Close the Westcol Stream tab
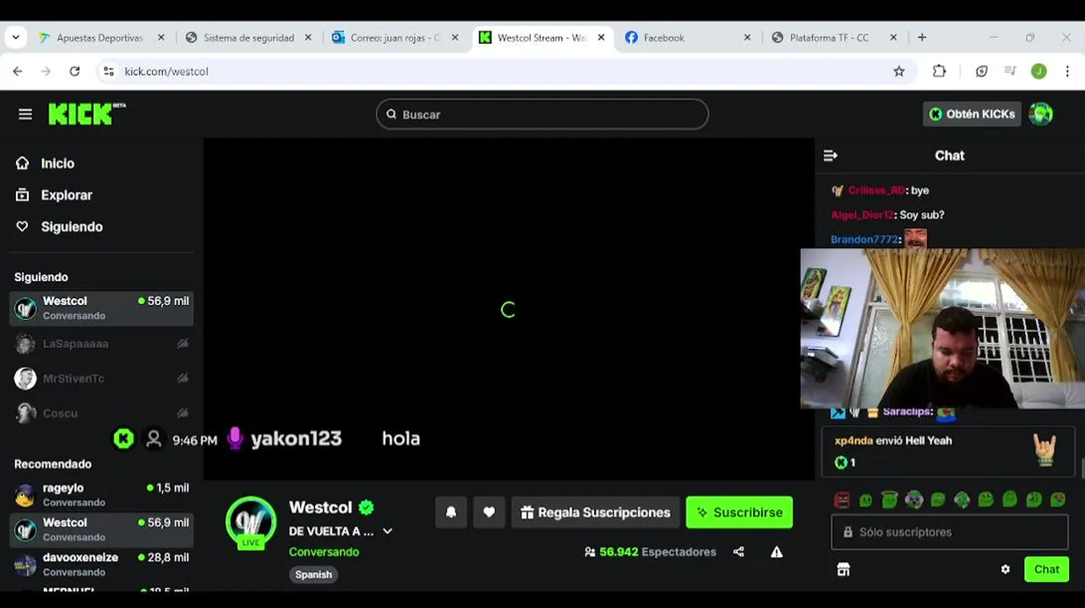 click(x=602, y=38)
